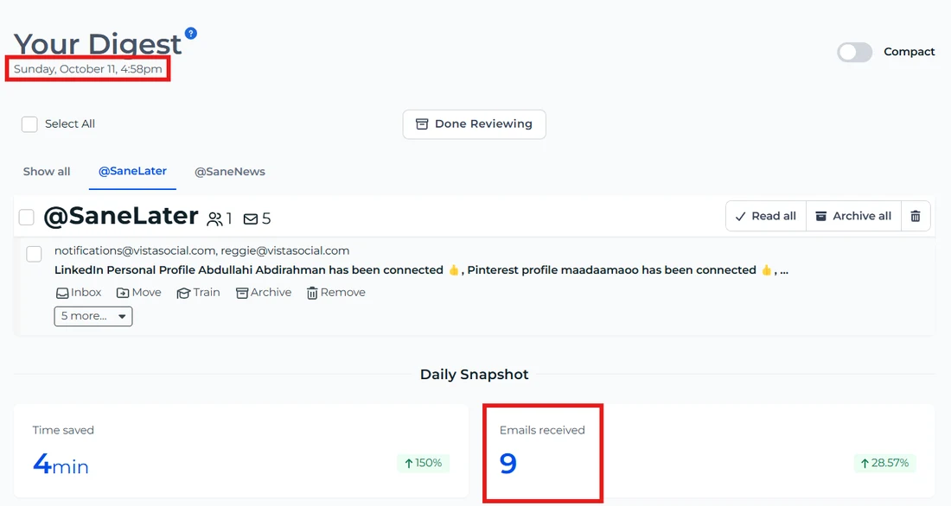Click the trash icon next to Archive all
This screenshot has width=951, height=506.
916,217
